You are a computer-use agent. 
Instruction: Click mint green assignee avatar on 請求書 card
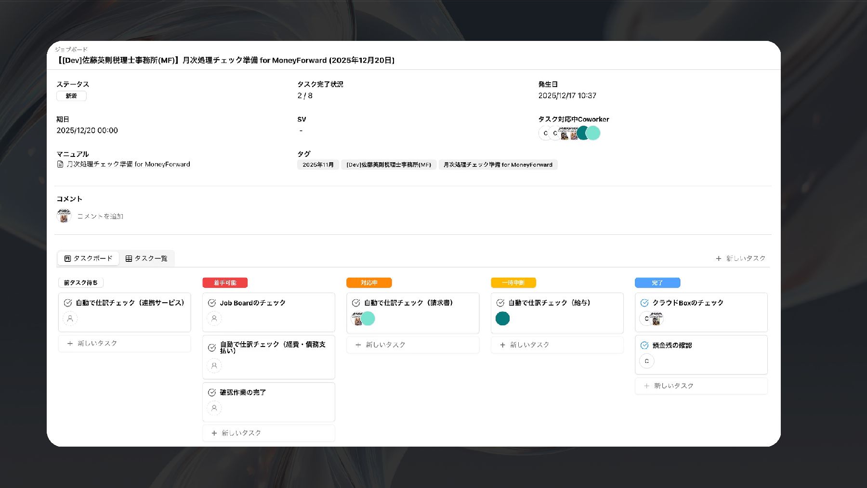coord(368,319)
